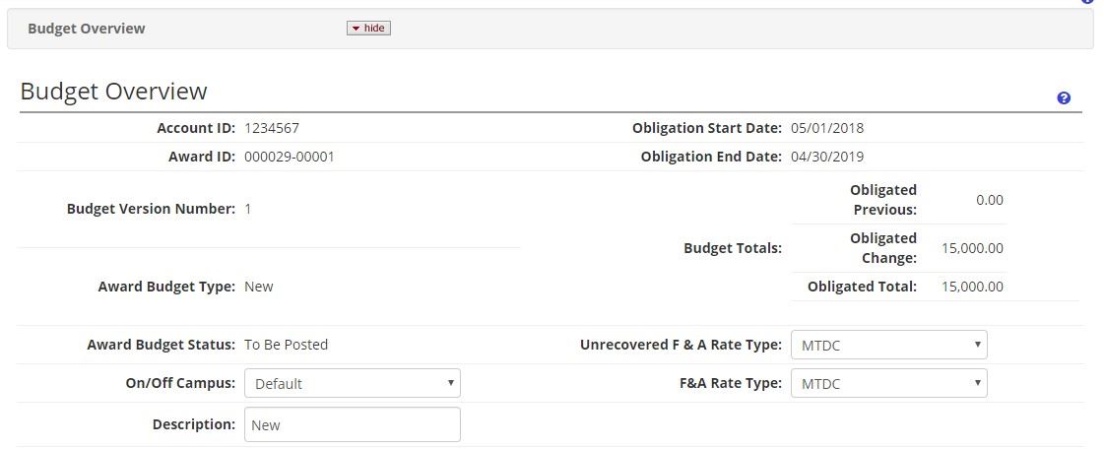Viewport: 1104px width, 449px height.
Task: Select the Budget Overview panel header title
Action: (87, 29)
